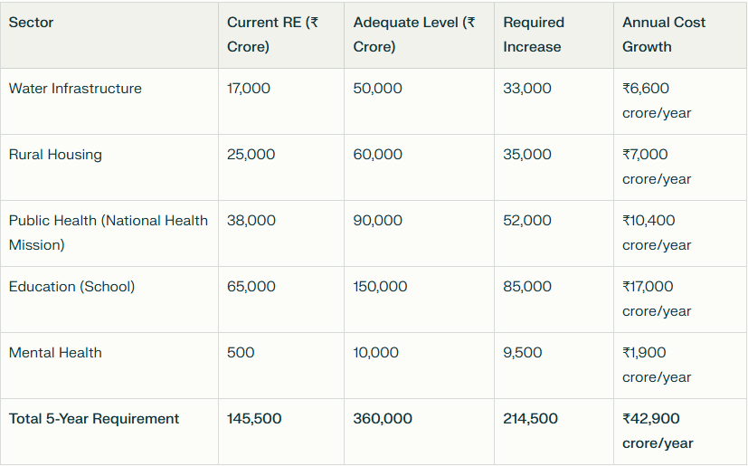Image resolution: width=748 pixels, height=466 pixels.
Task: Click the 150,000 Adequate Level value
Action: point(380,287)
